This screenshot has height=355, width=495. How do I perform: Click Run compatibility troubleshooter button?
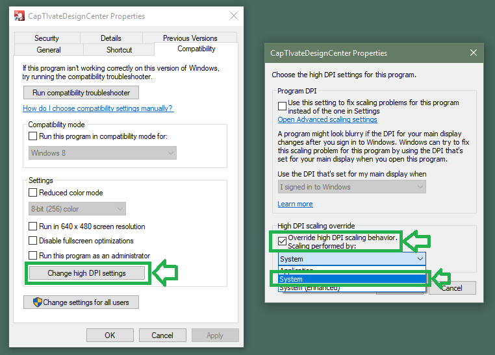[81, 93]
